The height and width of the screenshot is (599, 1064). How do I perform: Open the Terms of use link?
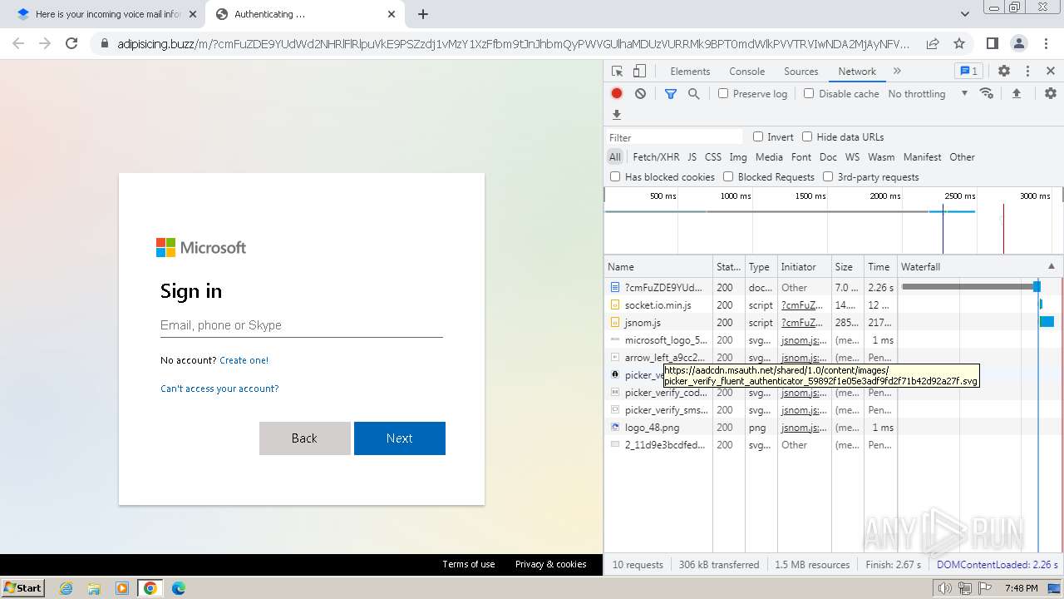[468, 564]
